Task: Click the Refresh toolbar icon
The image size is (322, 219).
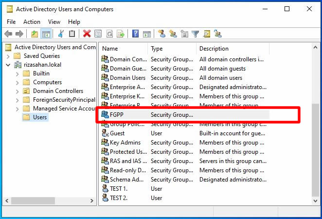Action: 109,34
